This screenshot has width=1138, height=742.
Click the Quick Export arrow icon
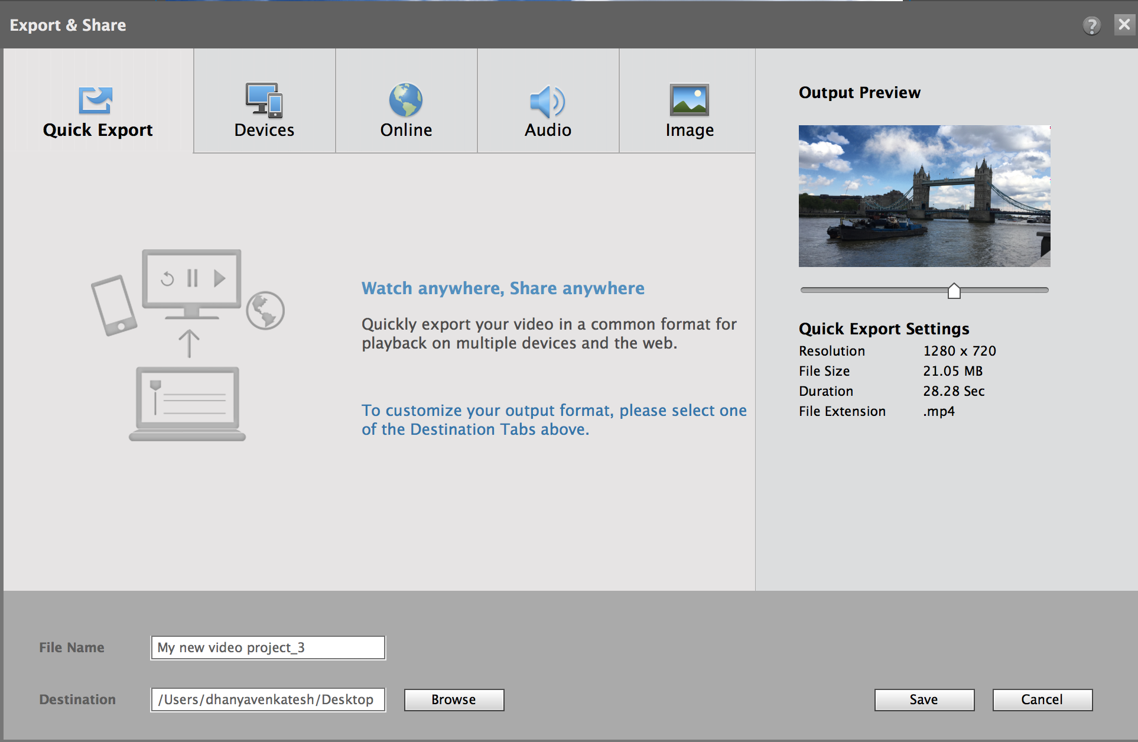(95, 100)
